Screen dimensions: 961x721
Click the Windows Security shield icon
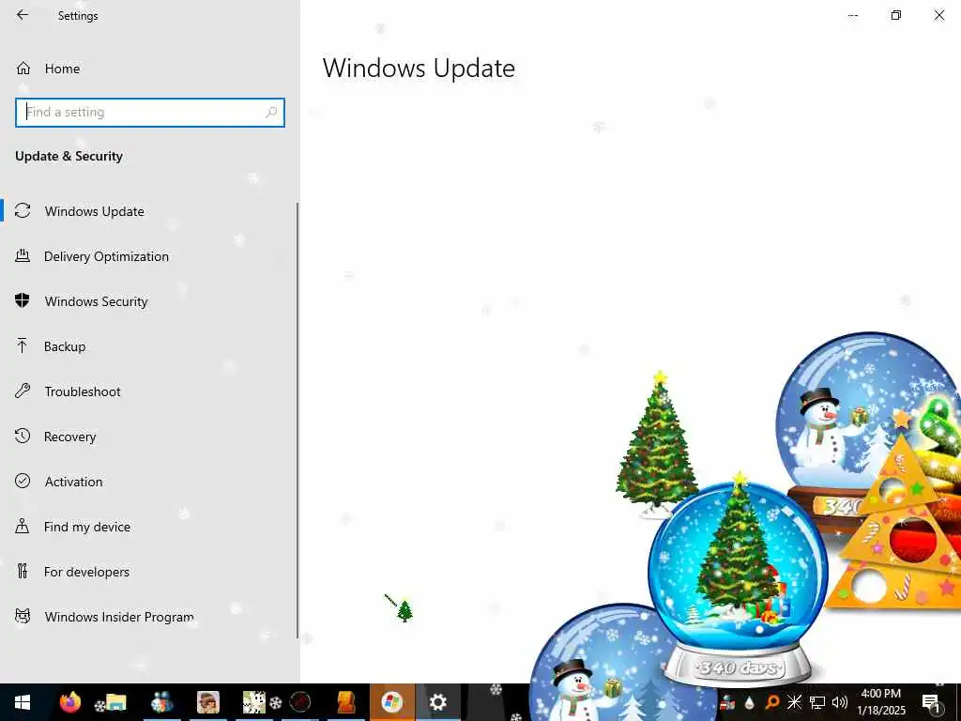coord(23,300)
